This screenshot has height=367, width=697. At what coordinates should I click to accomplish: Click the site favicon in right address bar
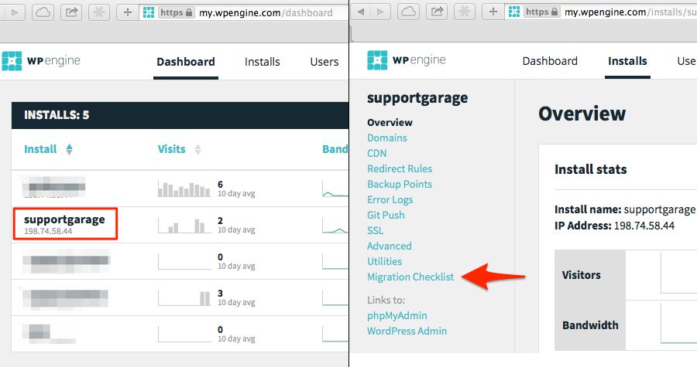514,12
